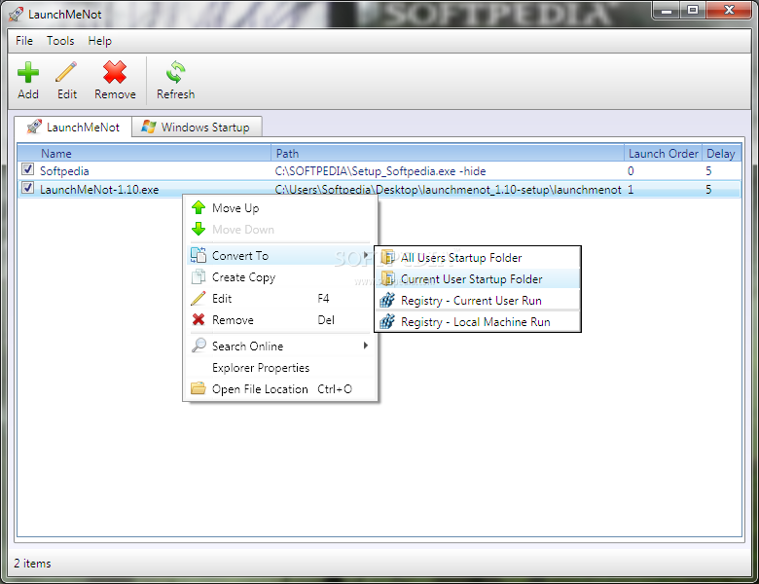
Task: Open the Help menu
Action: (99, 41)
